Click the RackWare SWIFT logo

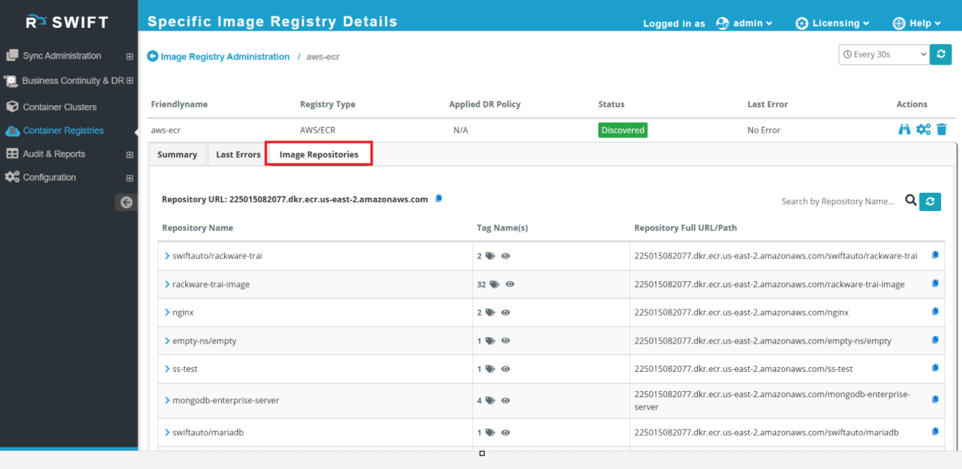67,22
